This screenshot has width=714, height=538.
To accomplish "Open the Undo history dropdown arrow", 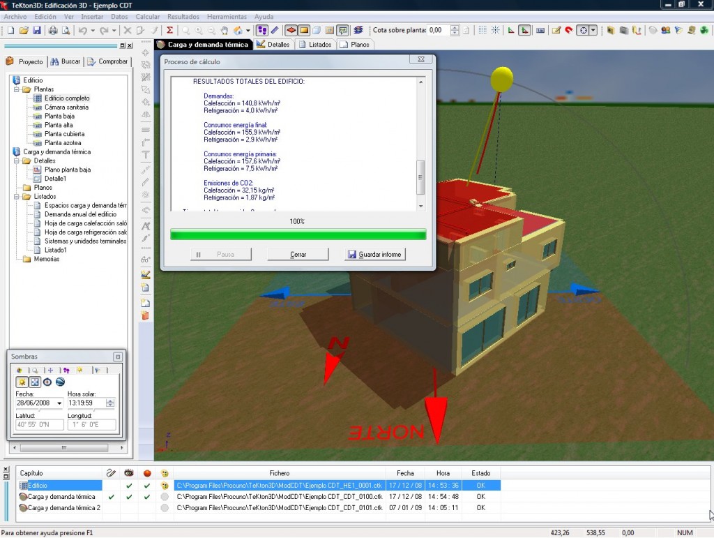I will [93, 31].
